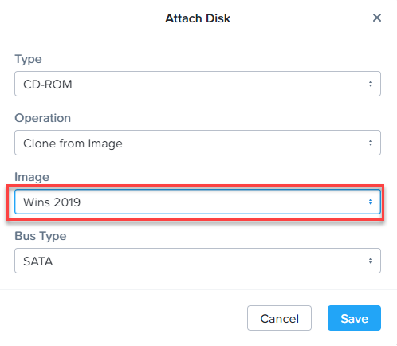Close the Attach Disk dialog

click(377, 18)
